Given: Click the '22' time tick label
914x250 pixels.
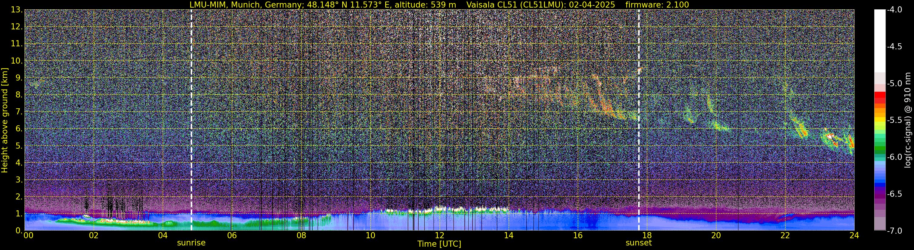Looking at the screenshot, I should (x=785, y=236).
